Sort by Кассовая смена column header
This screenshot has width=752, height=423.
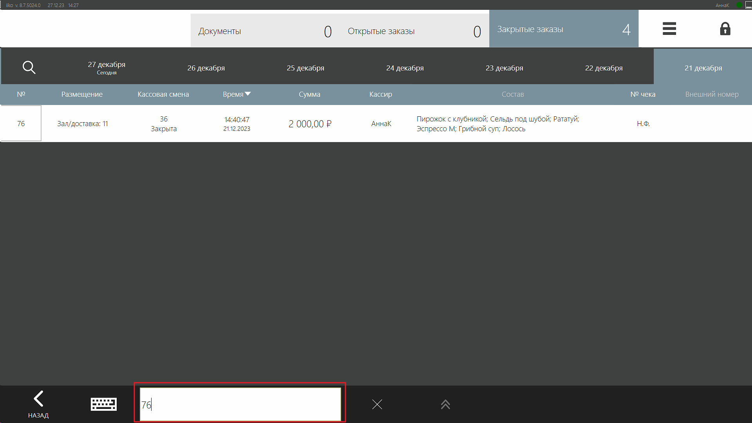pos(163,94)
